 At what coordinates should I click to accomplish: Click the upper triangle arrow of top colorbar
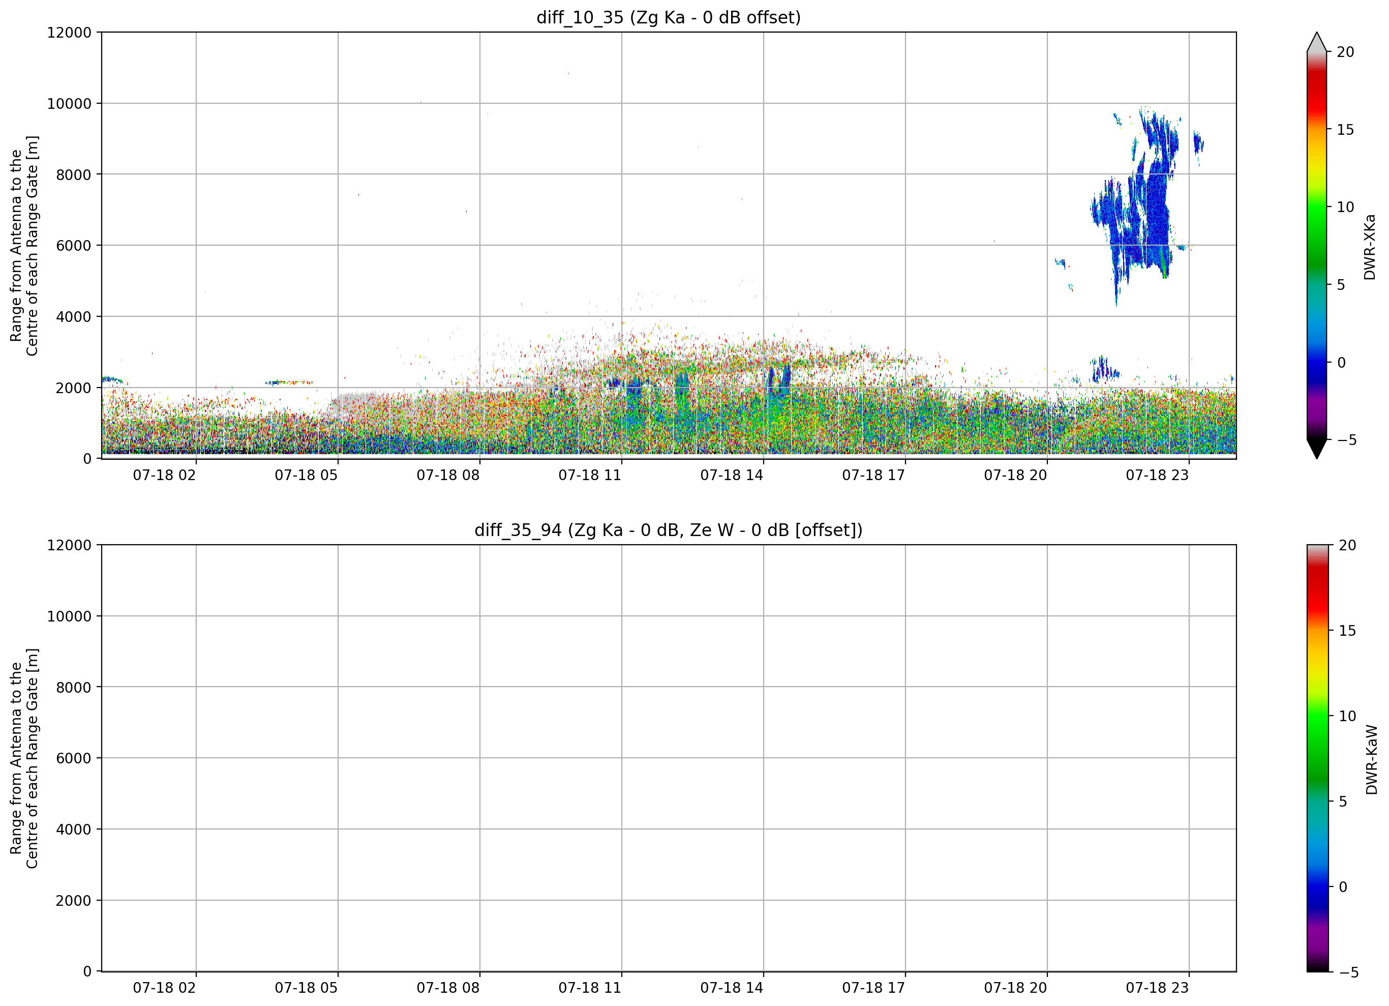pyautogui.click(x=1317, y=42)
